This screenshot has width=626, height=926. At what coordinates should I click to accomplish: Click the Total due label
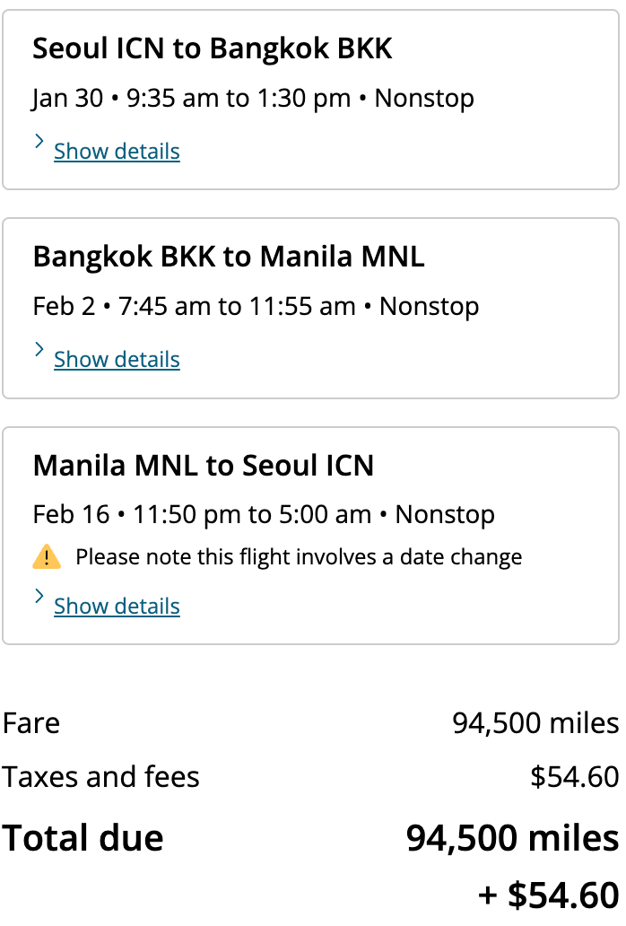(x=83, y=838)
